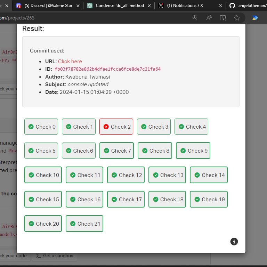This screenshot has width=267, height=267.
Task: Open the Check 0 result
Action: coord(41,127)
